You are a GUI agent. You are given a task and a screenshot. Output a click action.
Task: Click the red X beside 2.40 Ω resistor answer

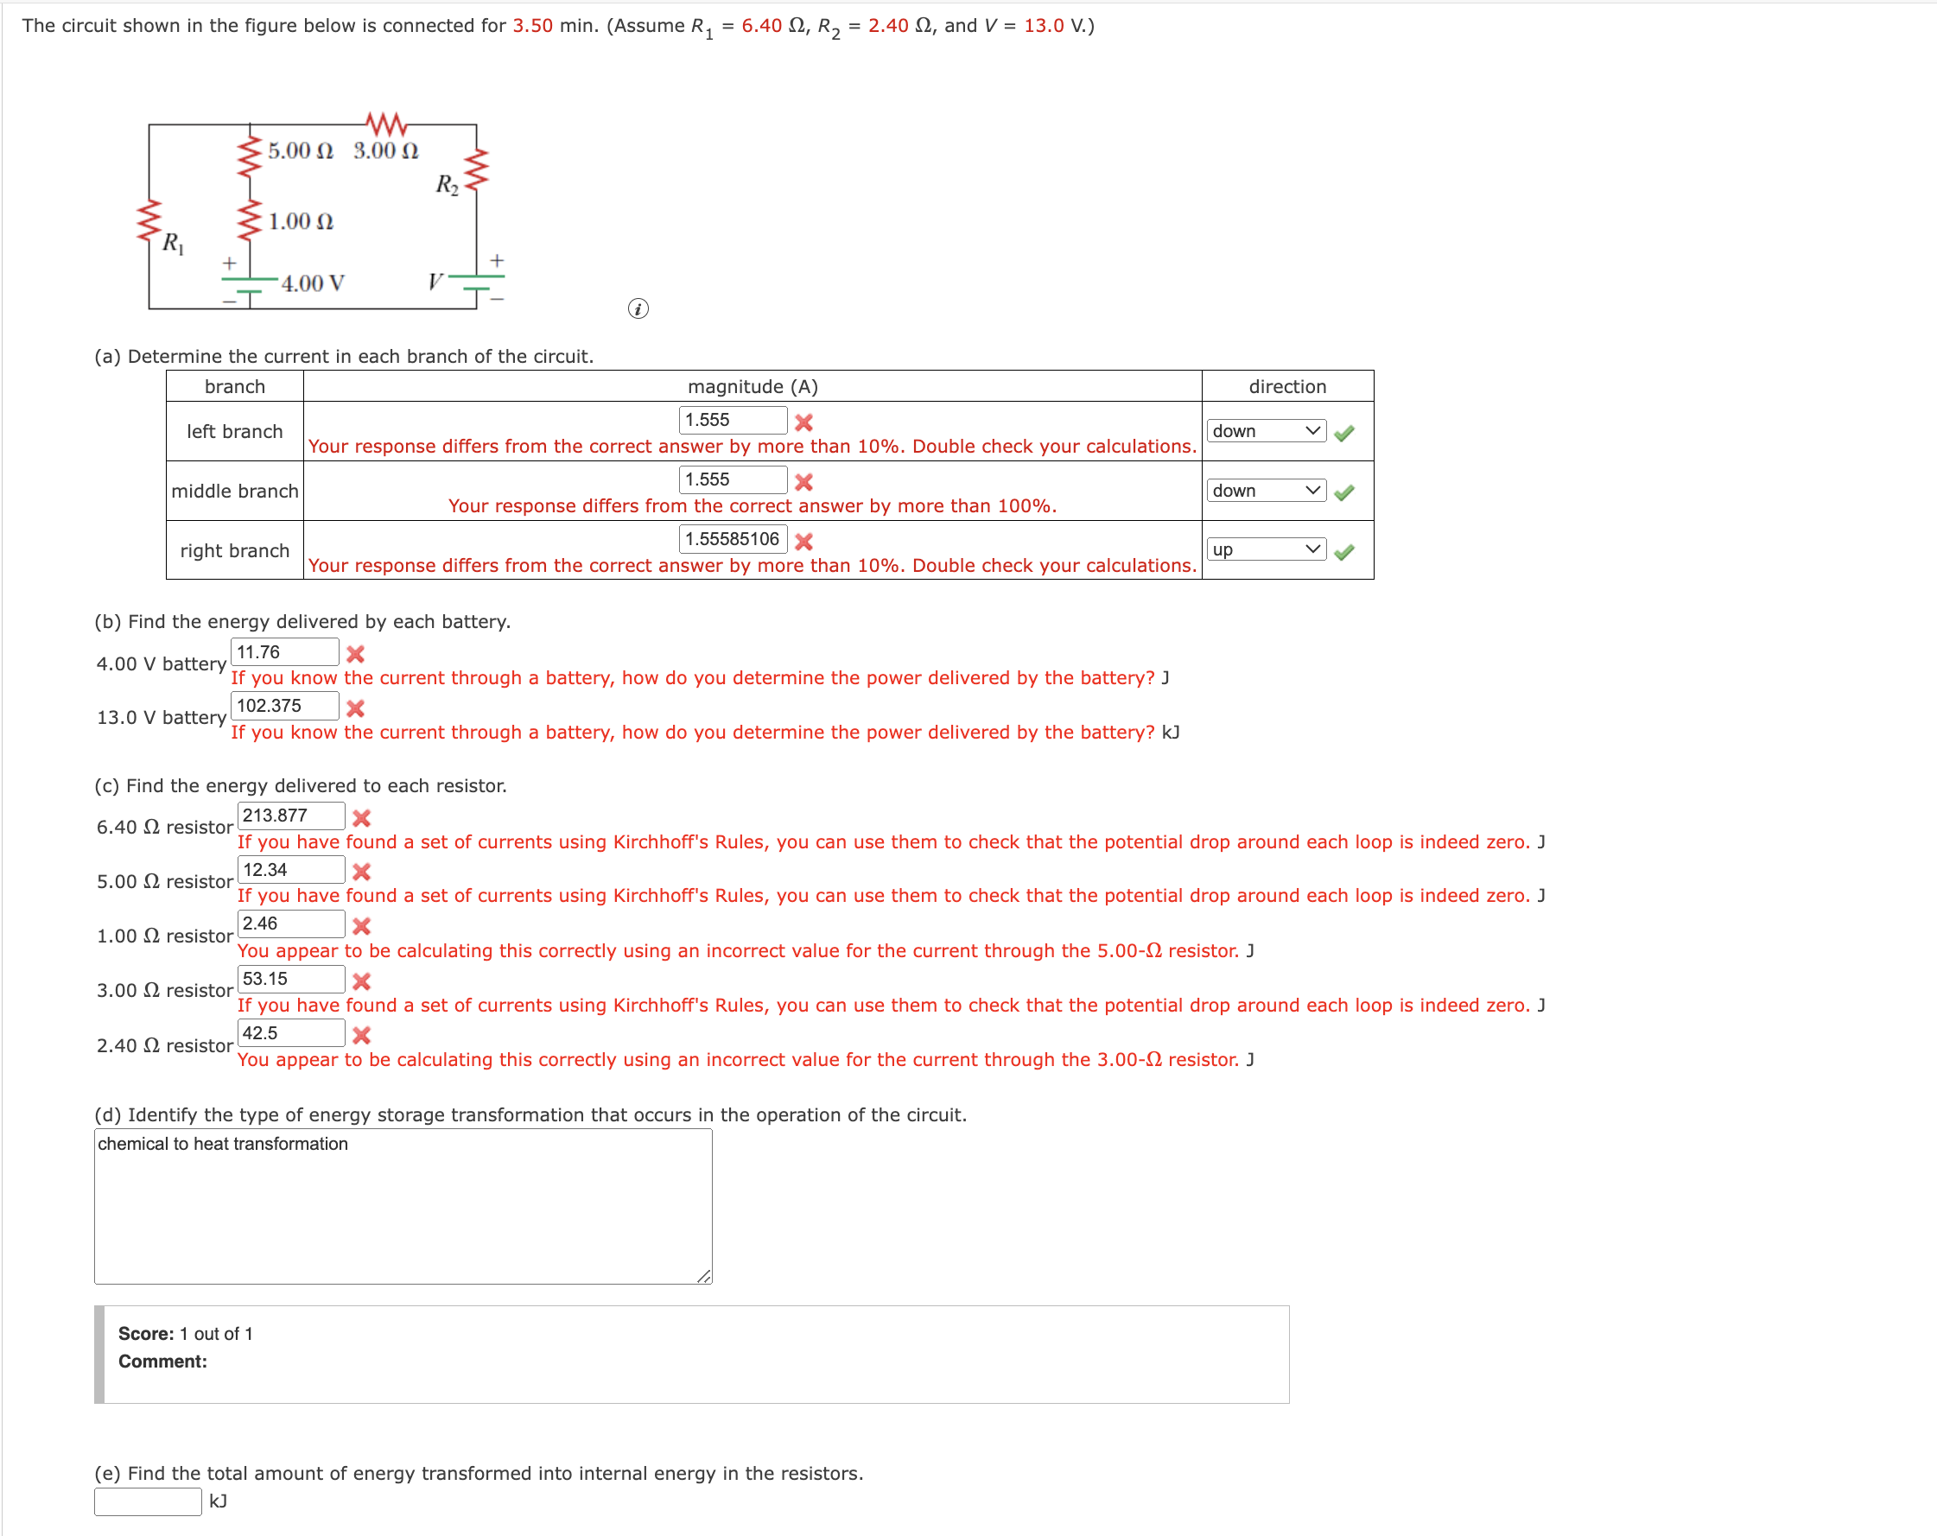pos(362,1035)
